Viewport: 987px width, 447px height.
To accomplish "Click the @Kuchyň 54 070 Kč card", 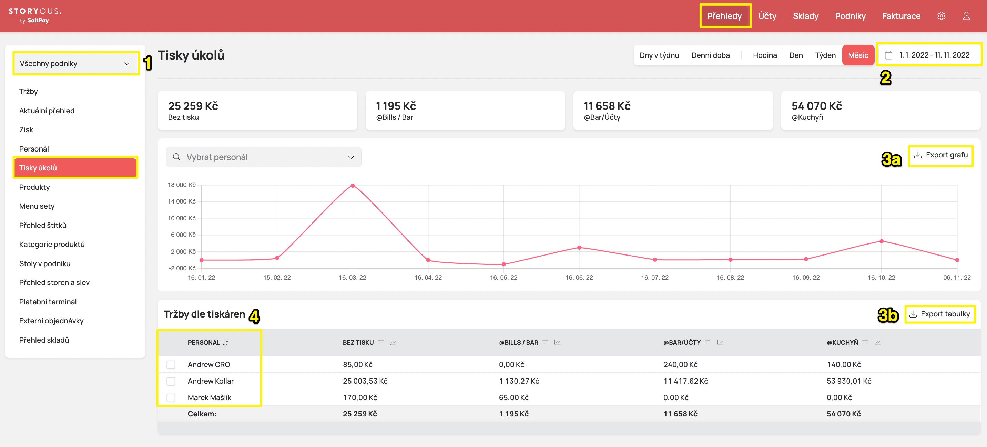I will pos(881,111).
